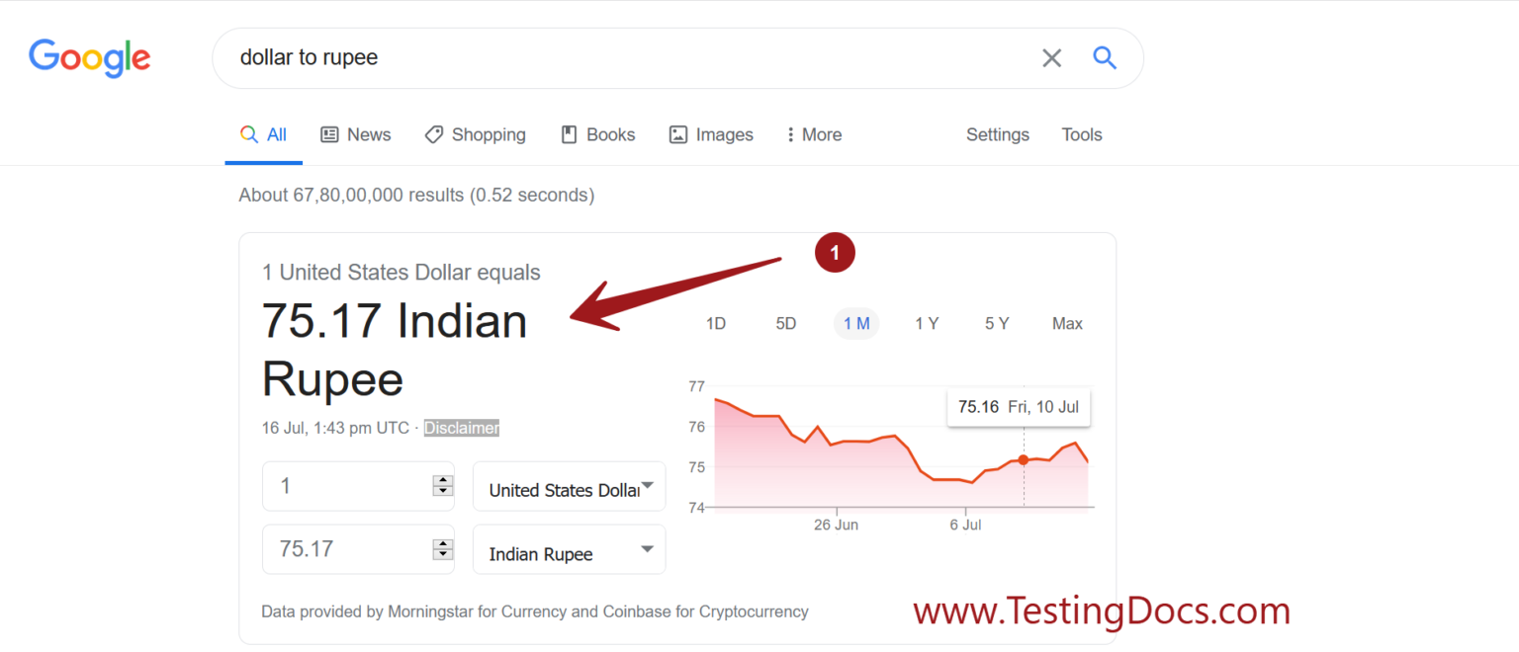Open the Indian Rupee currency dropdown
Viewport: 1519px width, 652px height.
569,549
